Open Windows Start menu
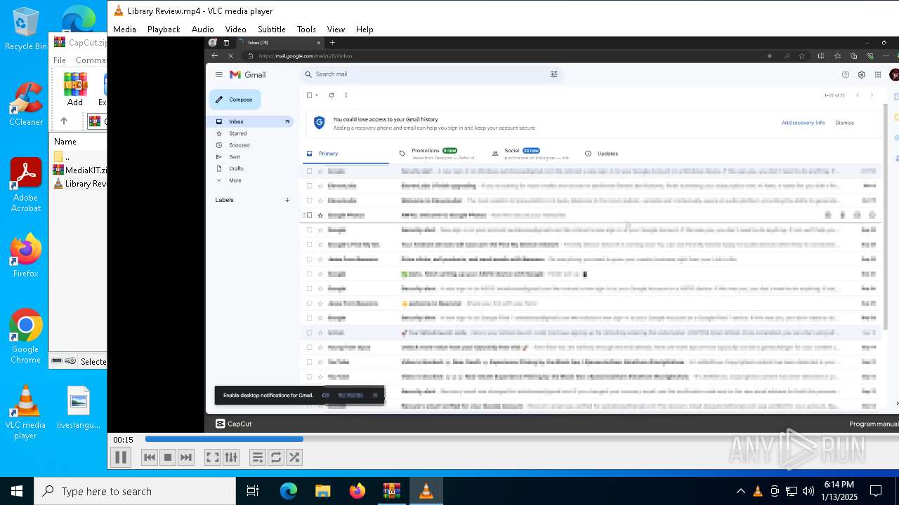This screenshot has height=505, width=899. coord(17,491)
